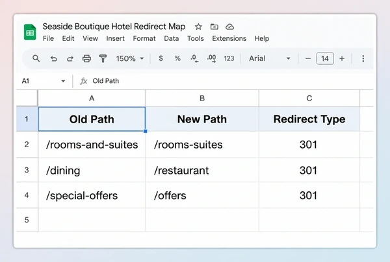The height and width of the screenshot is (262, 390).
Task: Select cell /restaurant
Action: click(202, 170)
